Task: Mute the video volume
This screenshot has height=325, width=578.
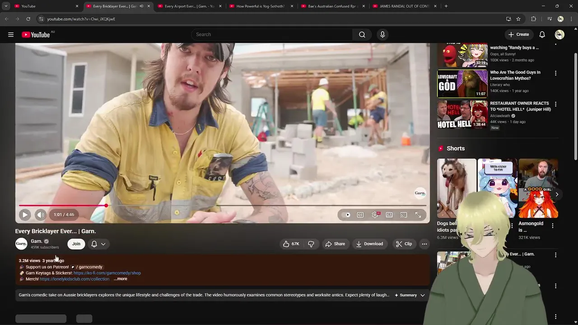Action: click(41, 215)
